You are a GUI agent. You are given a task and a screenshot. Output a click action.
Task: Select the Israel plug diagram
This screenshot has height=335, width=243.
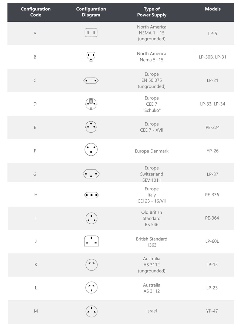92,311
